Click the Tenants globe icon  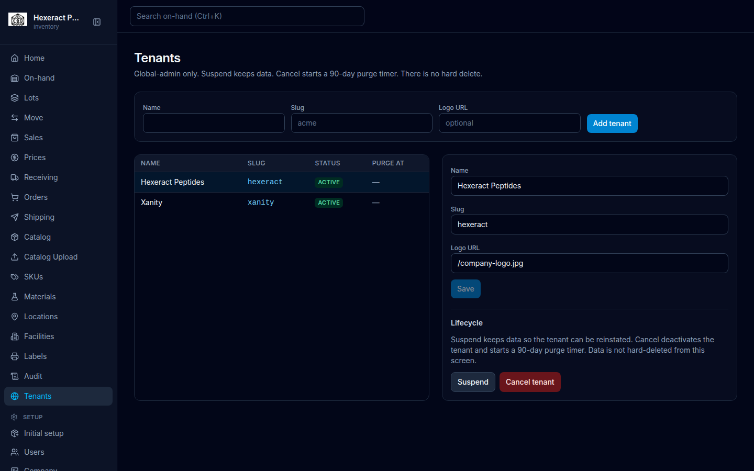[x=15, y=396]
